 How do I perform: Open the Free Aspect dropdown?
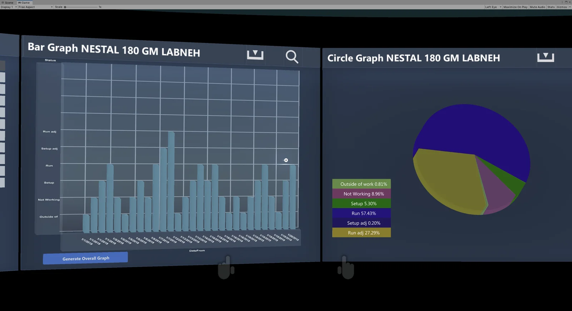click(35, 7)
